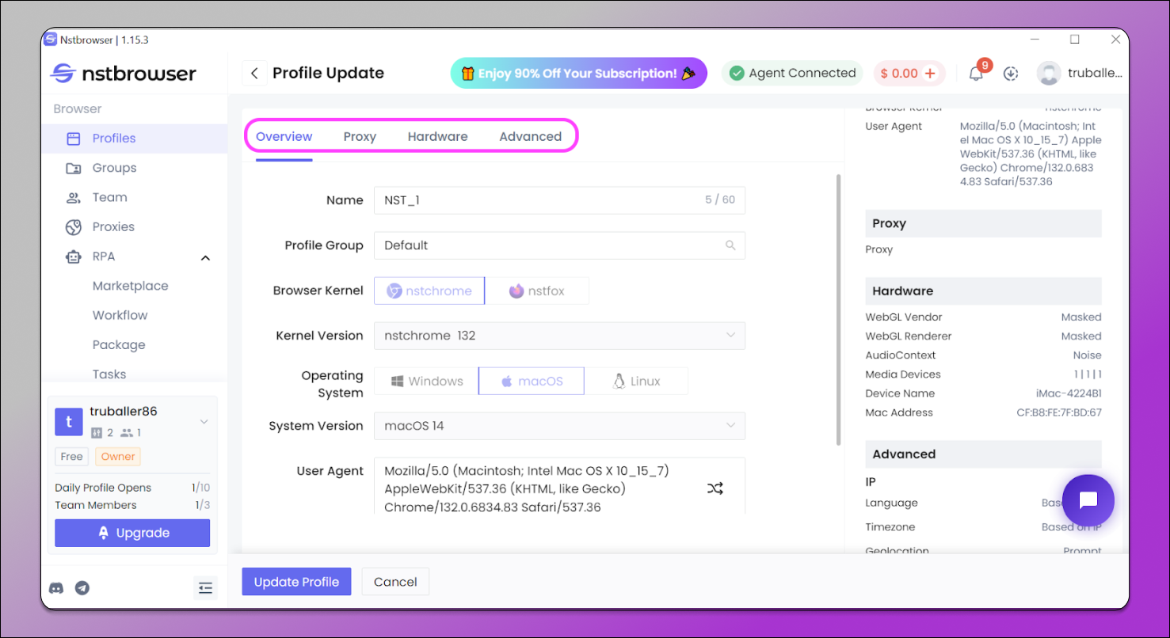Click the form's vertical scrollbar
The width and height of the screenshot is (1170, 638).
click(839, 310)
